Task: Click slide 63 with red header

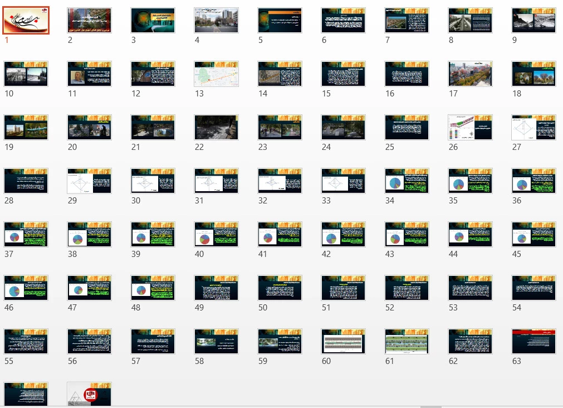Action: tap(533, 342)
